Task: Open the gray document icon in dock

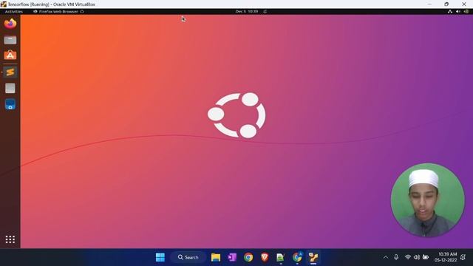Action: [x=10, y=88]
